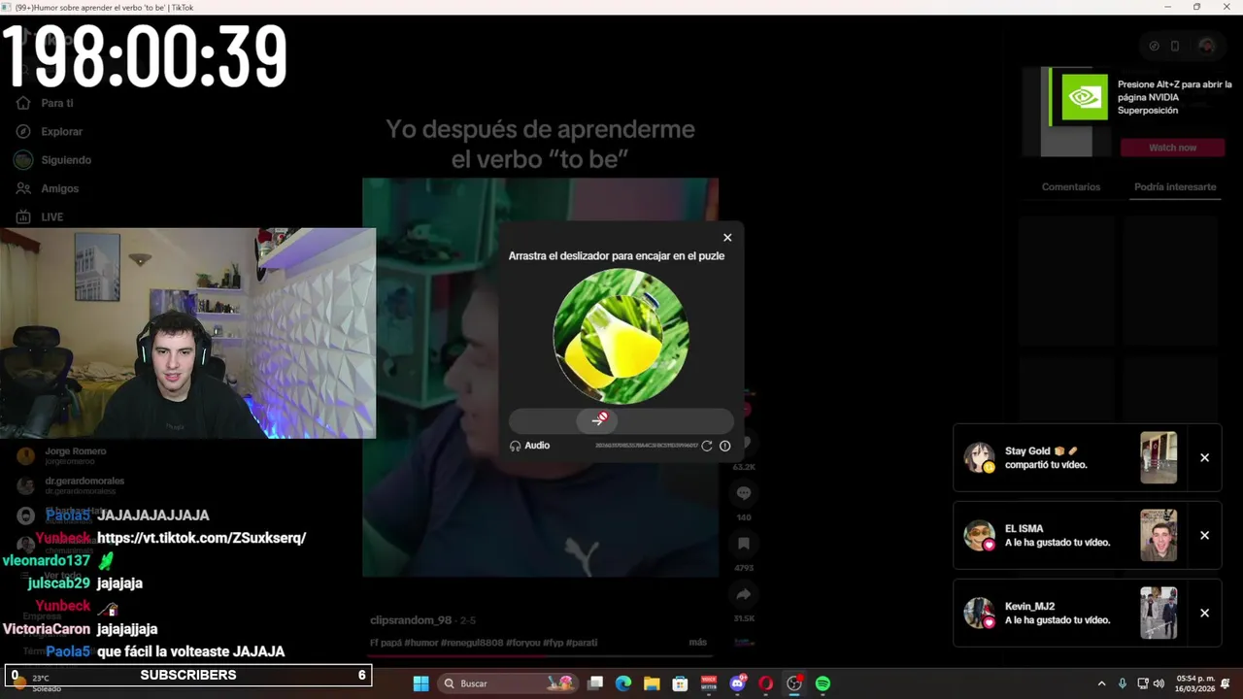Close the puzzle captcha dialog
This screenshot has height=699, width=1243.
point(727,237)
